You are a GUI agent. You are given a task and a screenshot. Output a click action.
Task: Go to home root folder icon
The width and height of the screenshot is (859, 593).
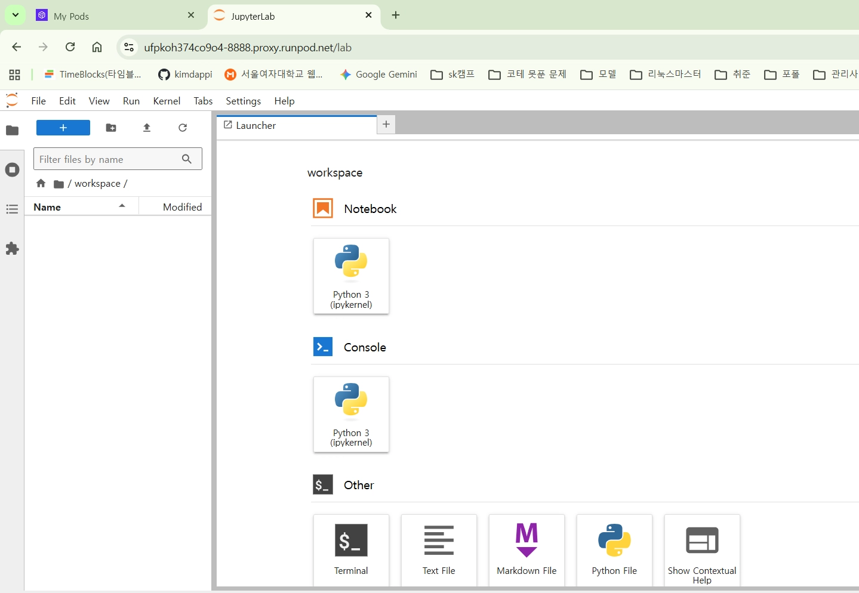coord(41,184)
